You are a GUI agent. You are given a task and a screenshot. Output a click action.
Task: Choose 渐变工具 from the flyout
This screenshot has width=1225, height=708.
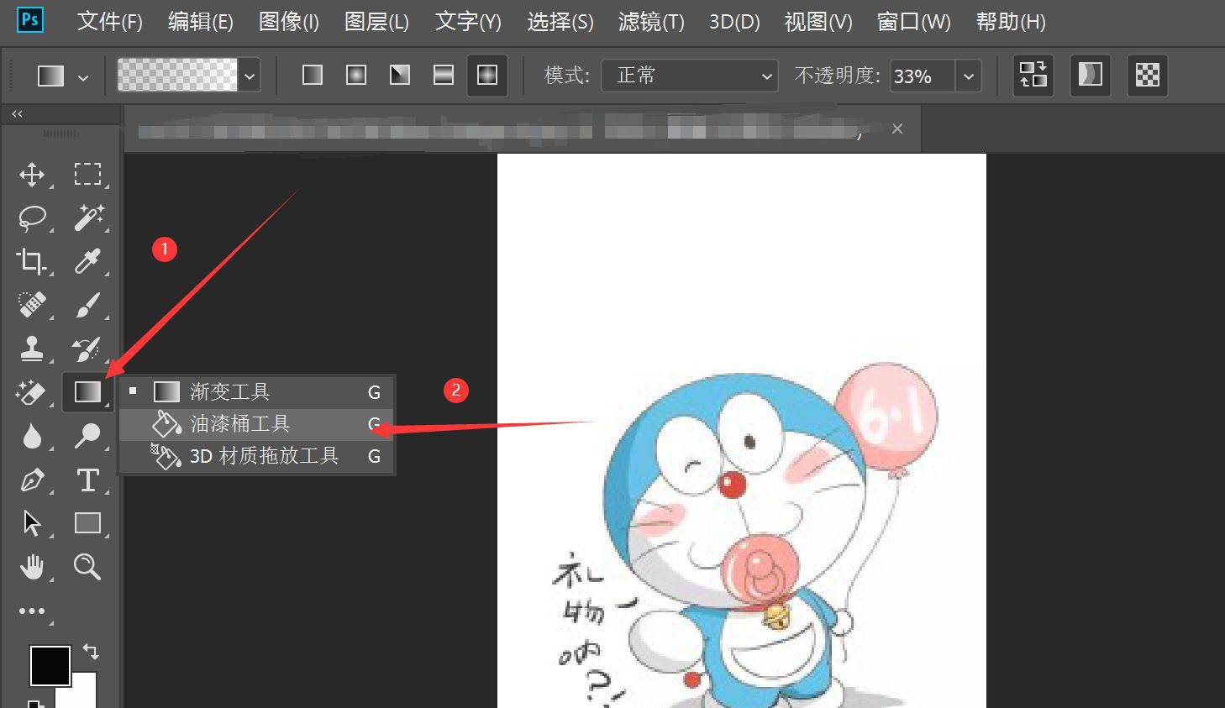click(256, 391)
